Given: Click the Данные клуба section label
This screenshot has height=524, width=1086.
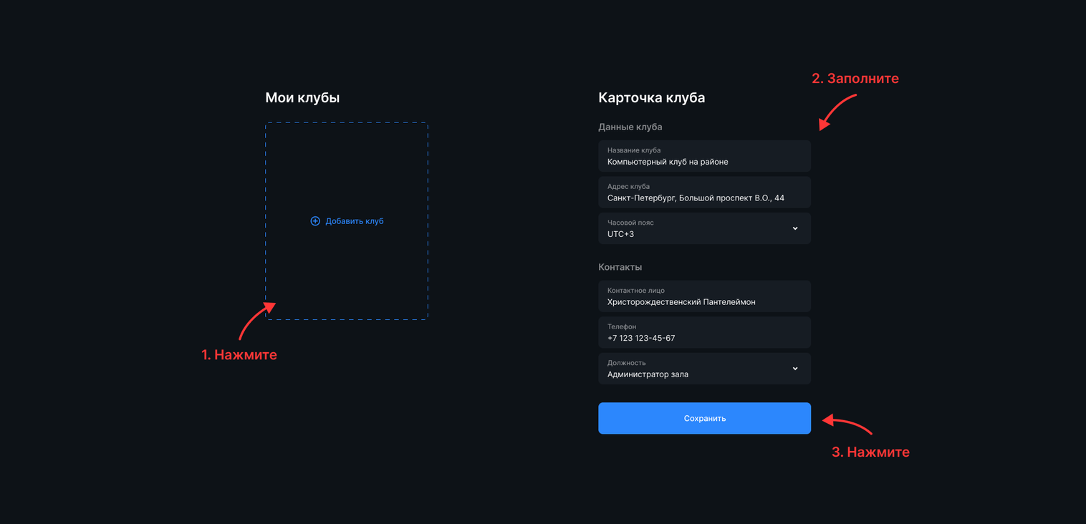Looking at the screenshot, I should pos(630,127).
